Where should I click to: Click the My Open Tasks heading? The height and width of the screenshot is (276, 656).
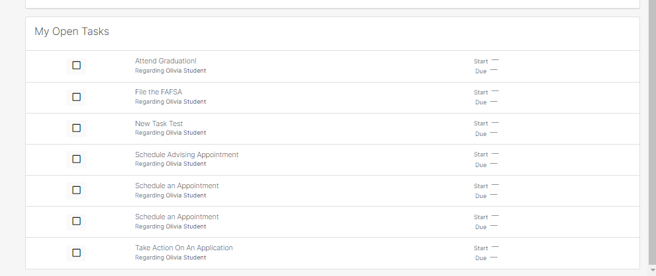click(x=71, y=31)
